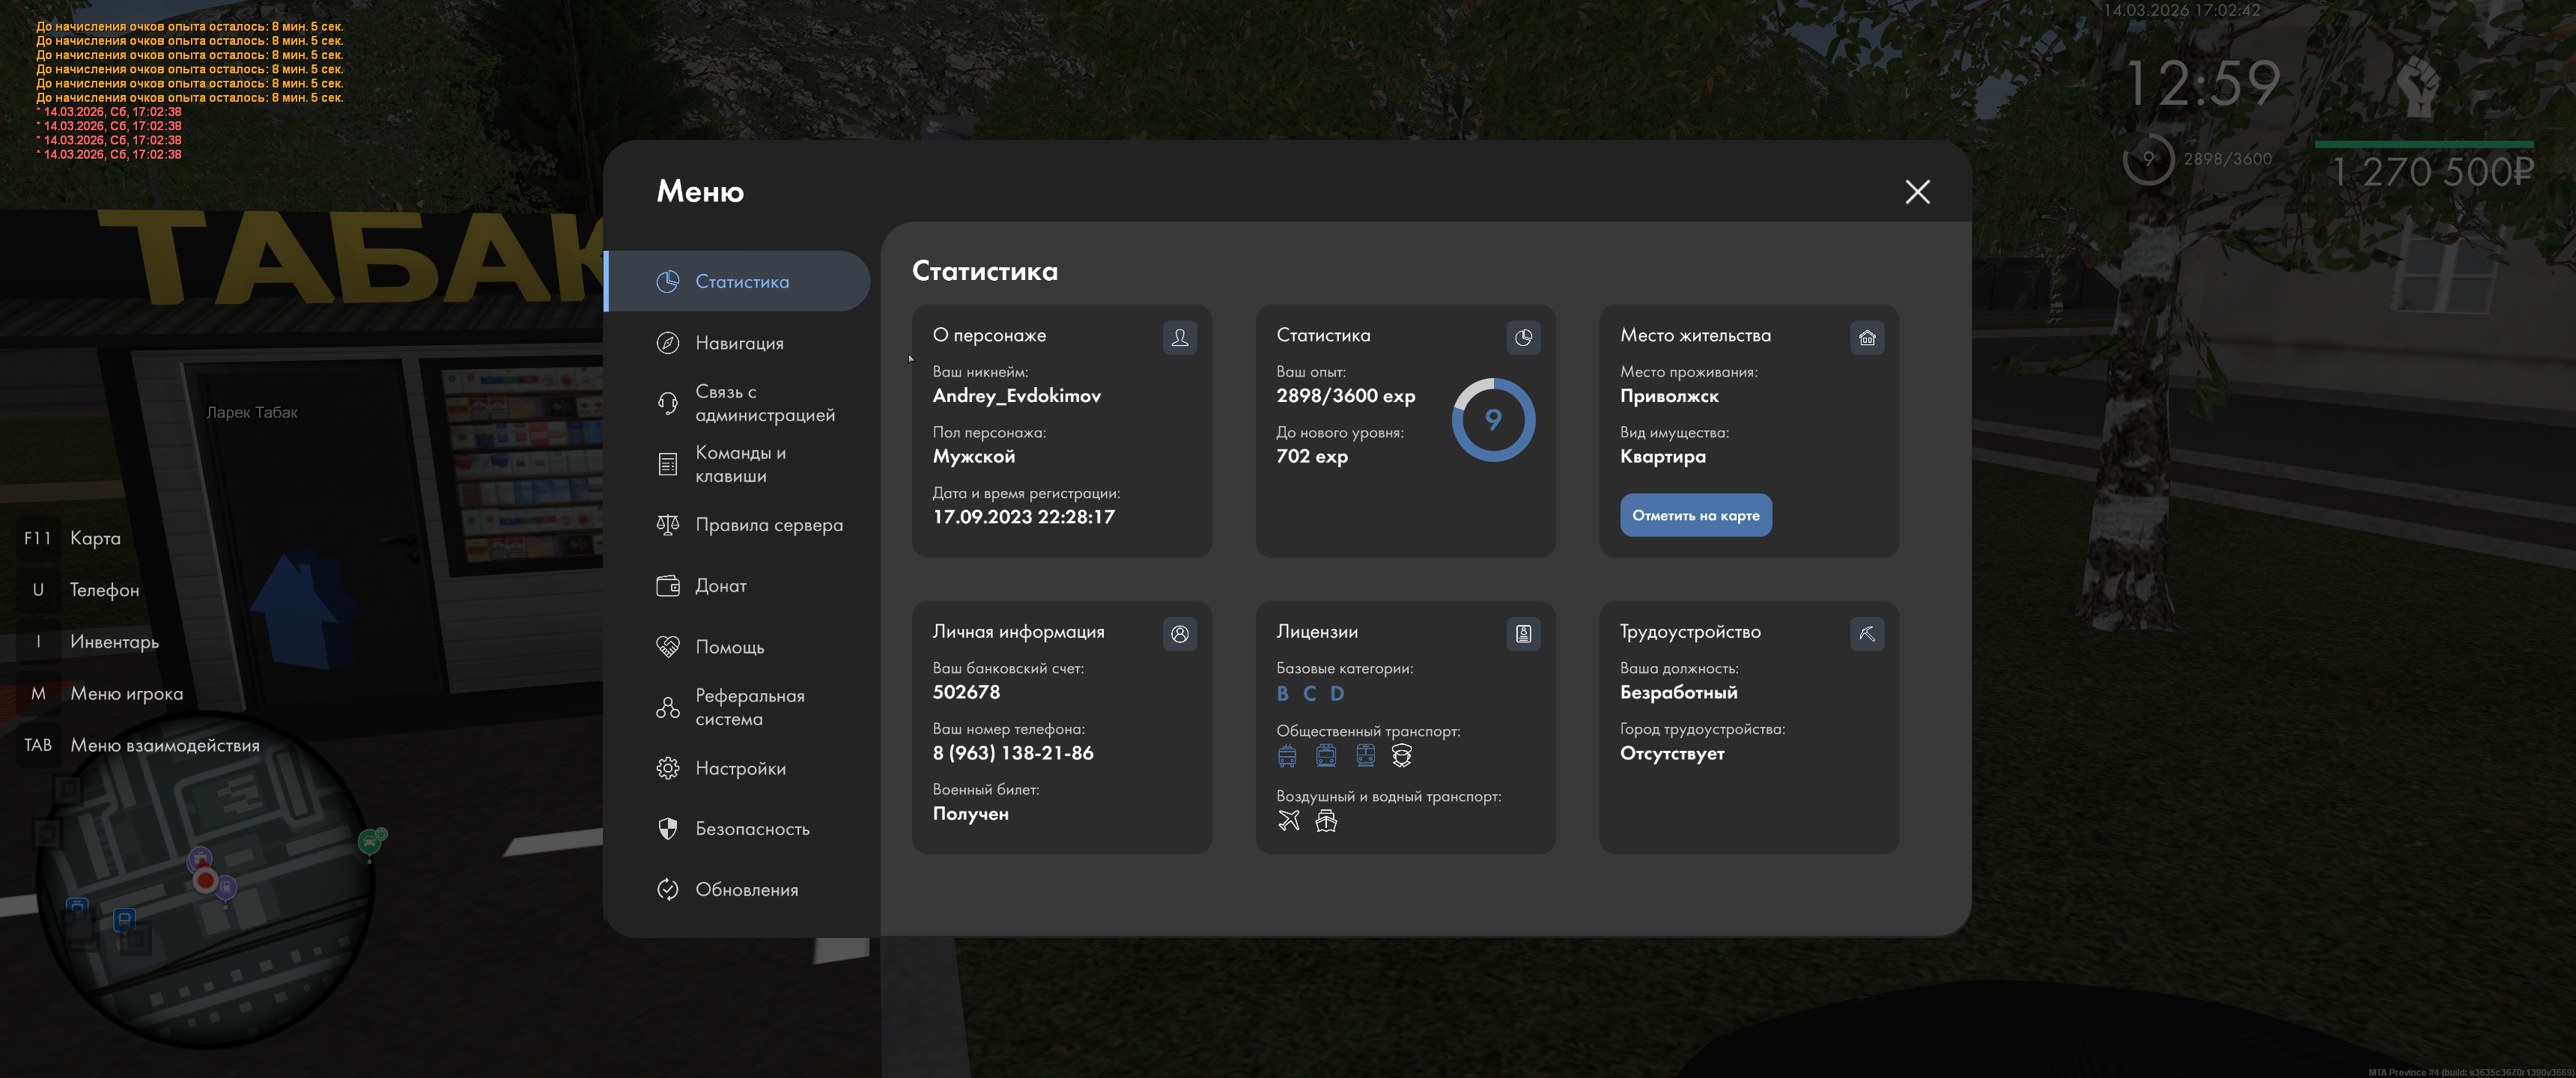Click the pickaxe icon in Трудоустройство card
2576x1078 pixels.
click(x=1866, y=633)
